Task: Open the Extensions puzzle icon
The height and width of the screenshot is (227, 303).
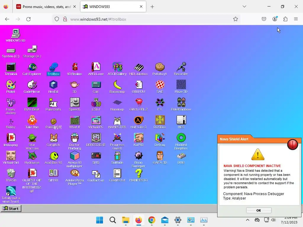Action: tap(285, 19)
